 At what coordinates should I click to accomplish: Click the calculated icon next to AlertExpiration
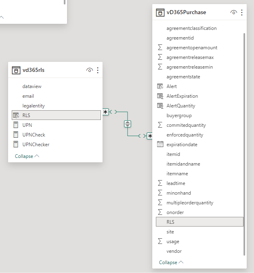(x=160, y=96)
